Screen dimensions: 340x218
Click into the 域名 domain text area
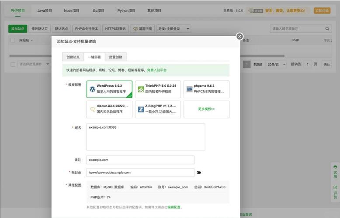point(146,137)
